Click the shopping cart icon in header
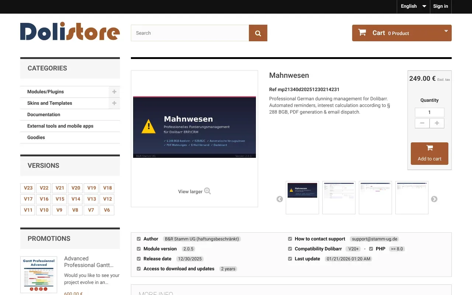 (x=362, y=33)
